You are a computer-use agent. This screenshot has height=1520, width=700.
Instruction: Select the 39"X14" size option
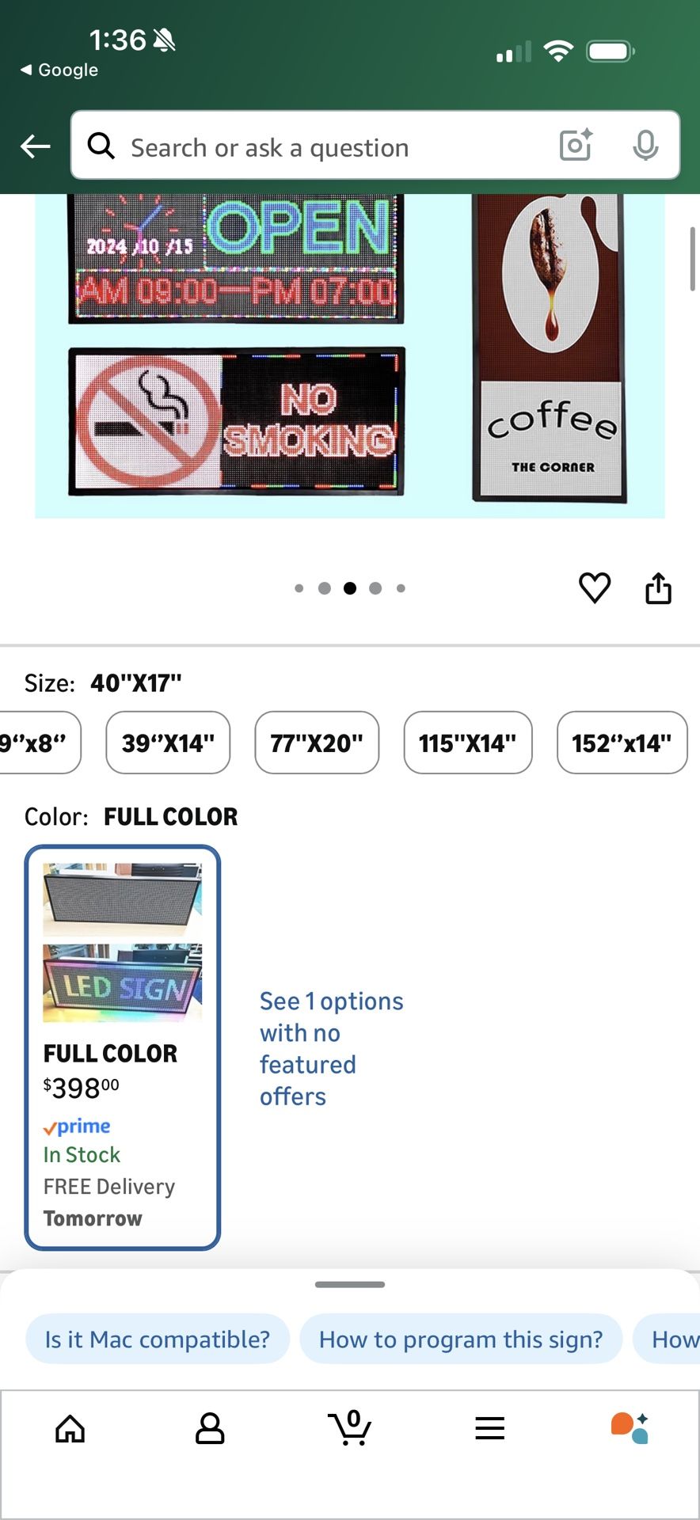pyautogui.click(x=168, y=743)
